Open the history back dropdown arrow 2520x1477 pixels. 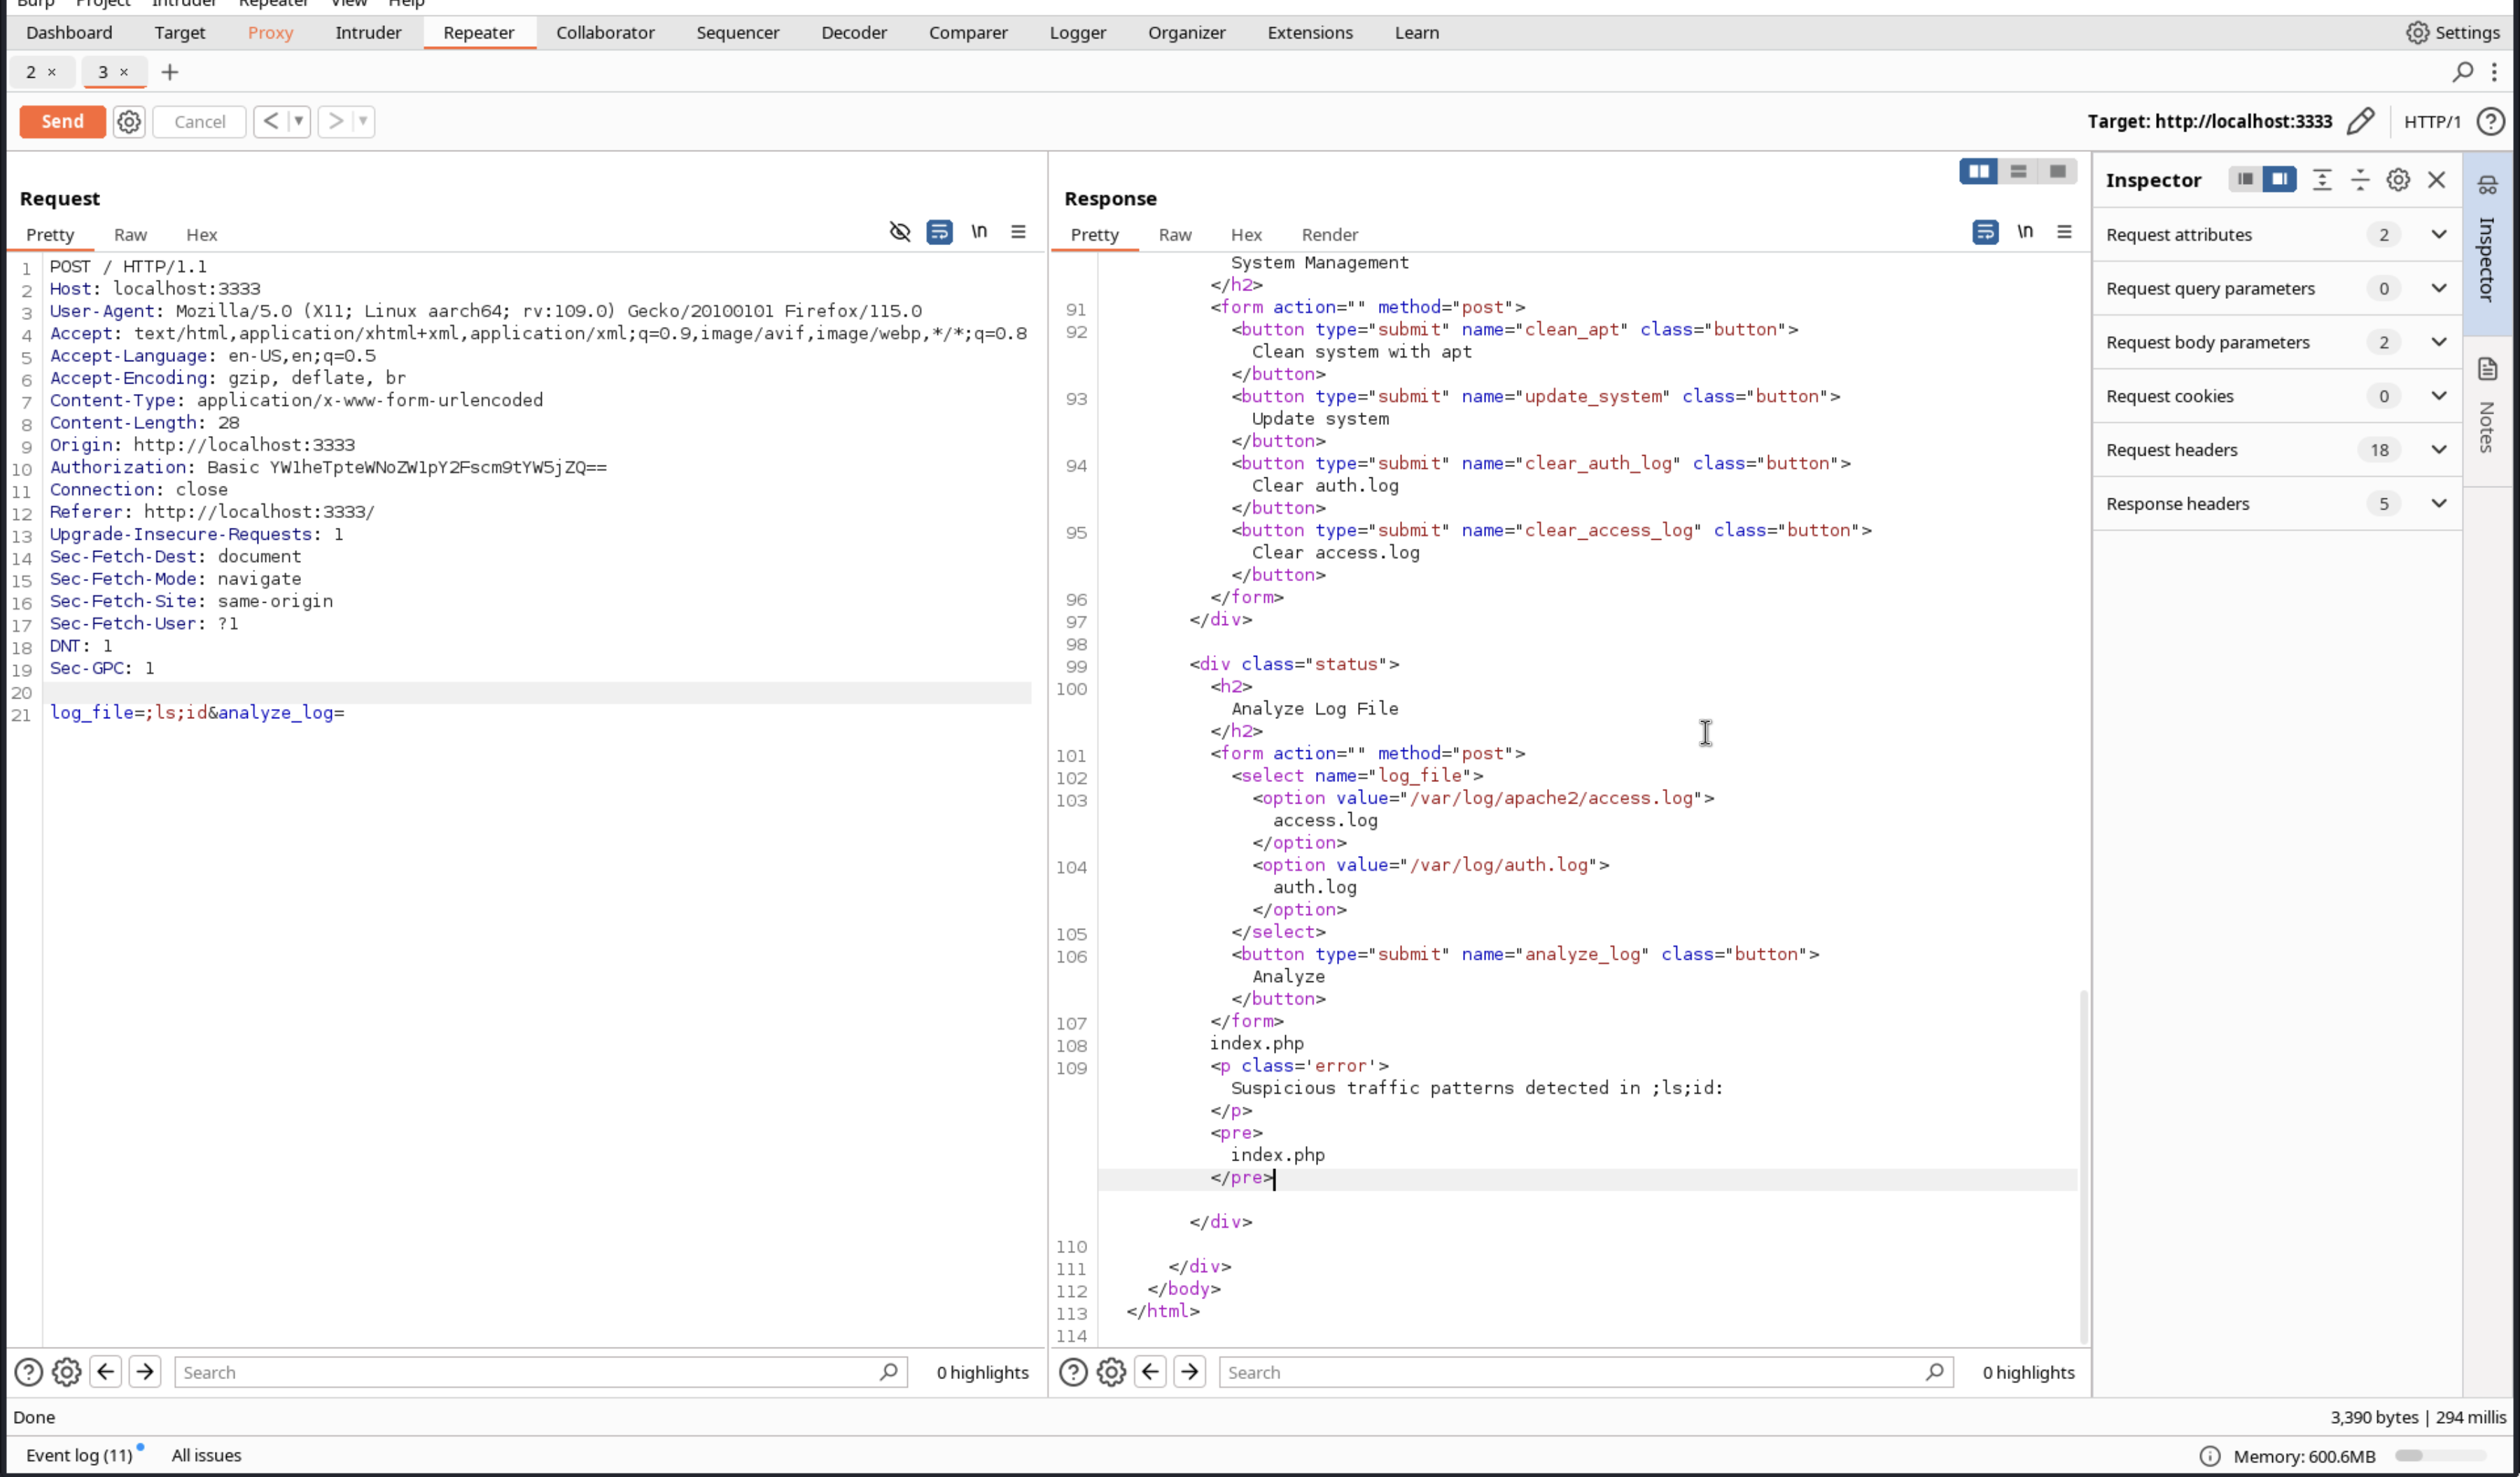tap(298, 122)
